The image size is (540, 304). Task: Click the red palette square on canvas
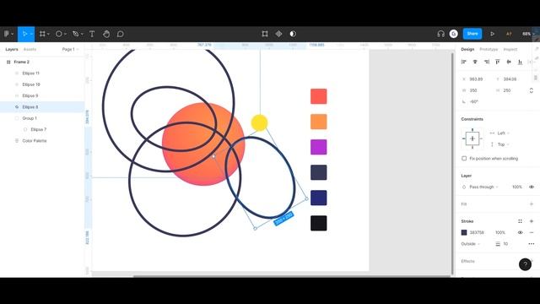click(x=319, y=96)
